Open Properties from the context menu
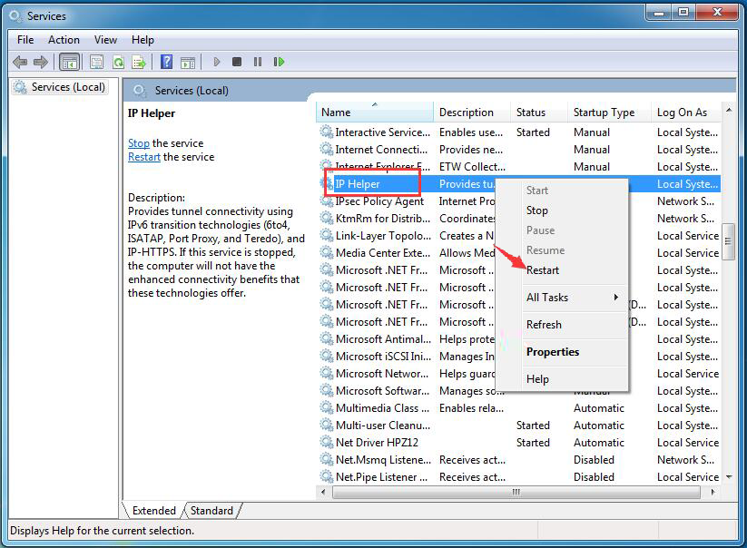The height and width of the screenshot is (548, 747). coord(562,352)
